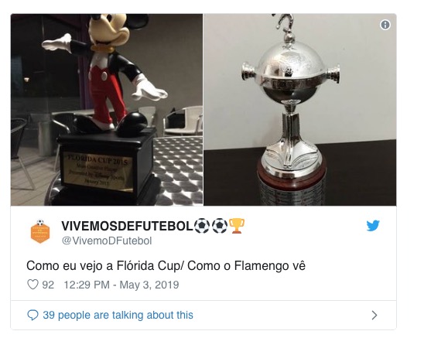The image size is (448, 355).
Task: Click Mickey's outstretched white glove
Action: [x=56, y=43]
